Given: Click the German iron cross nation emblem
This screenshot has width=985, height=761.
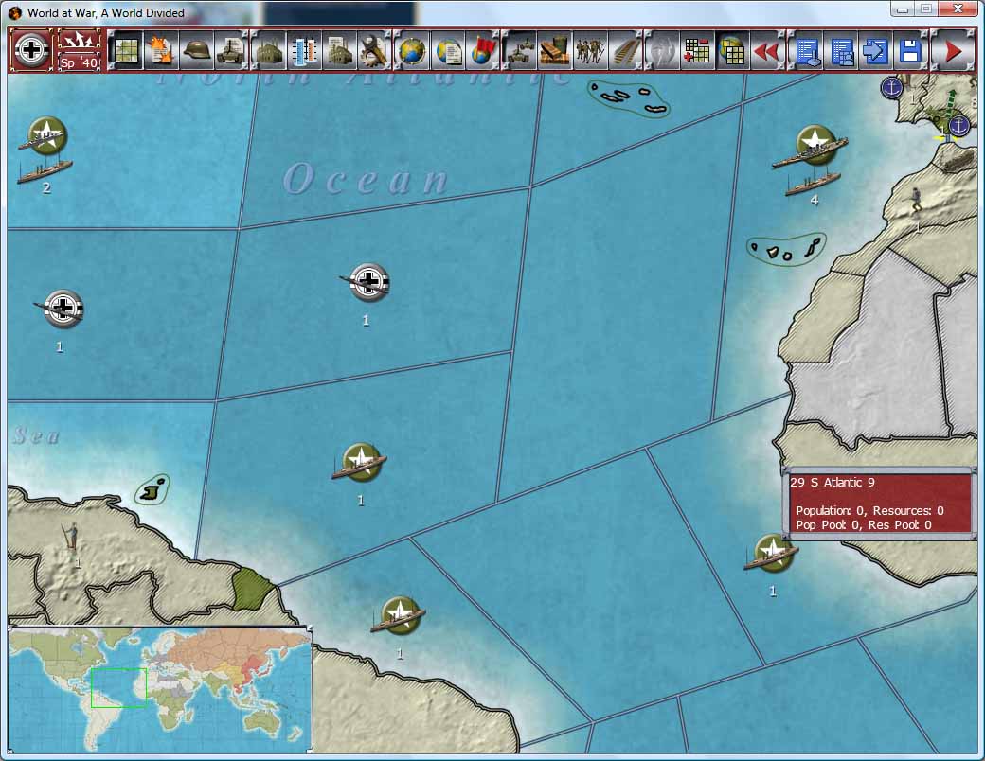Looking at the screenshot, I should click(30, 49).
